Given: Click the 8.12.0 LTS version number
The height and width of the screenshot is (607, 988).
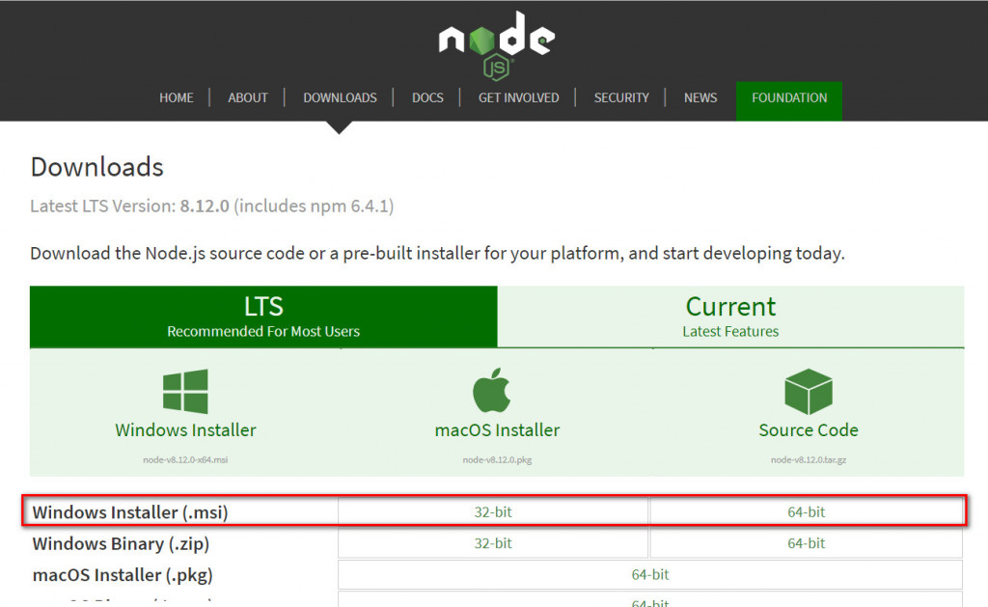Looking at the screenshot, I should tap(205, 207).
